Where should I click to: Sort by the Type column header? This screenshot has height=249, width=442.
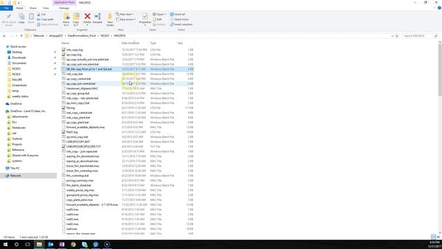click(x=153, y=43)
